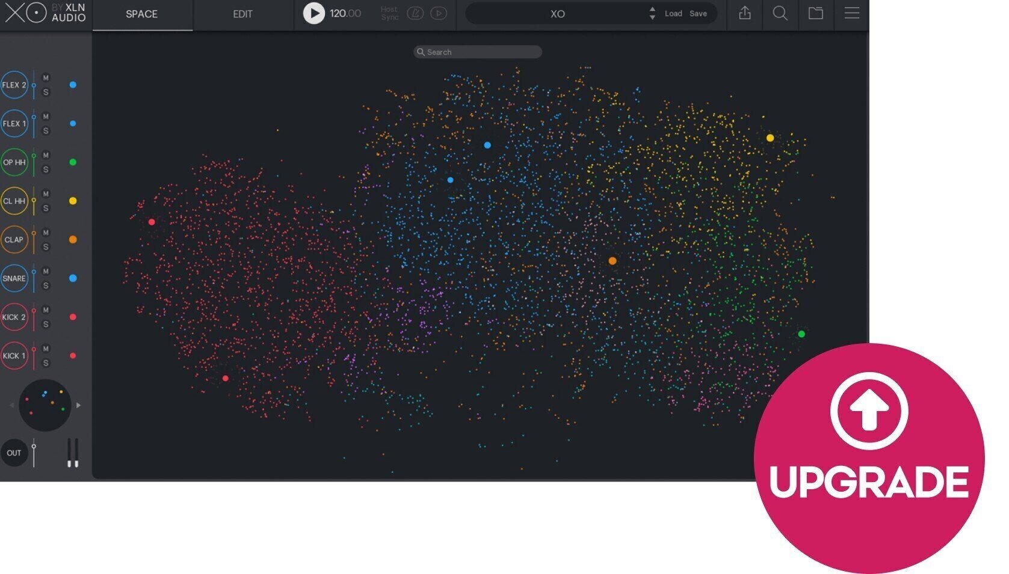The height and width of the screenshot is (574, 1009).
Task: Switch to the EDIT tab
Action: [x=242, y=14]
